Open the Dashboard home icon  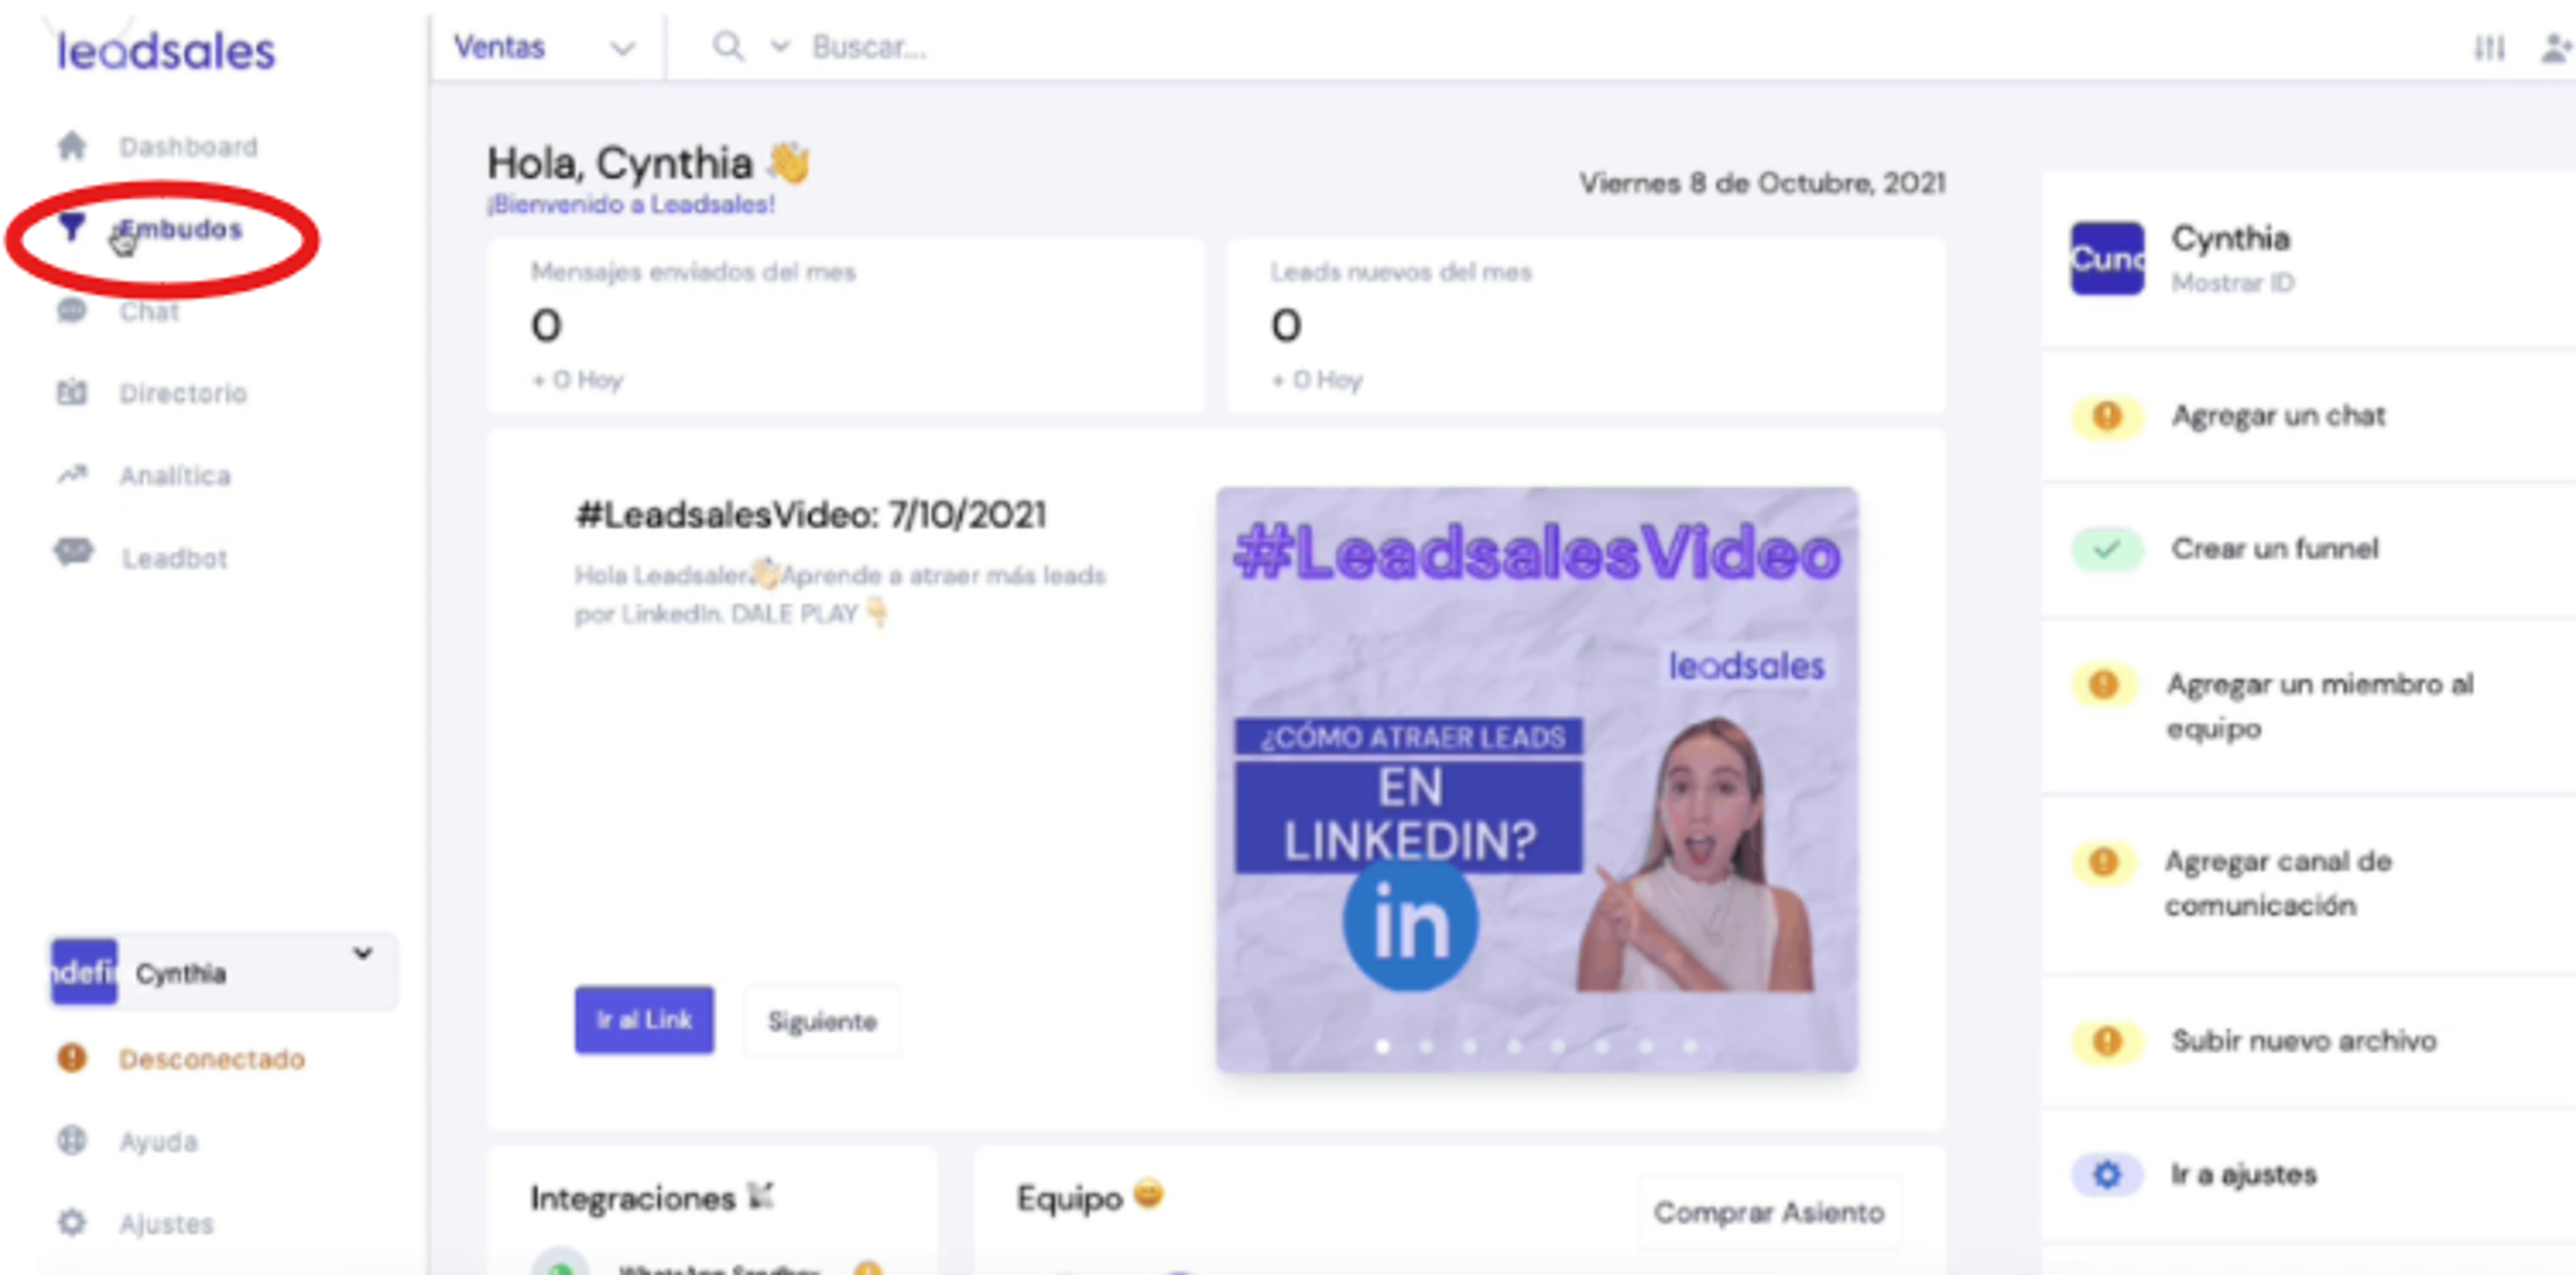click(71, 146)
